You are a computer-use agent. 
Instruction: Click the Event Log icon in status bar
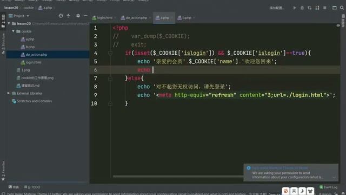tap(321, 187)
